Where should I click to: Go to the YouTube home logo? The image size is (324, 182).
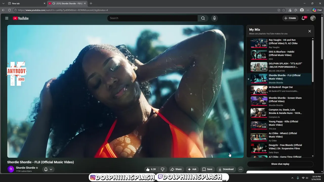21,18
